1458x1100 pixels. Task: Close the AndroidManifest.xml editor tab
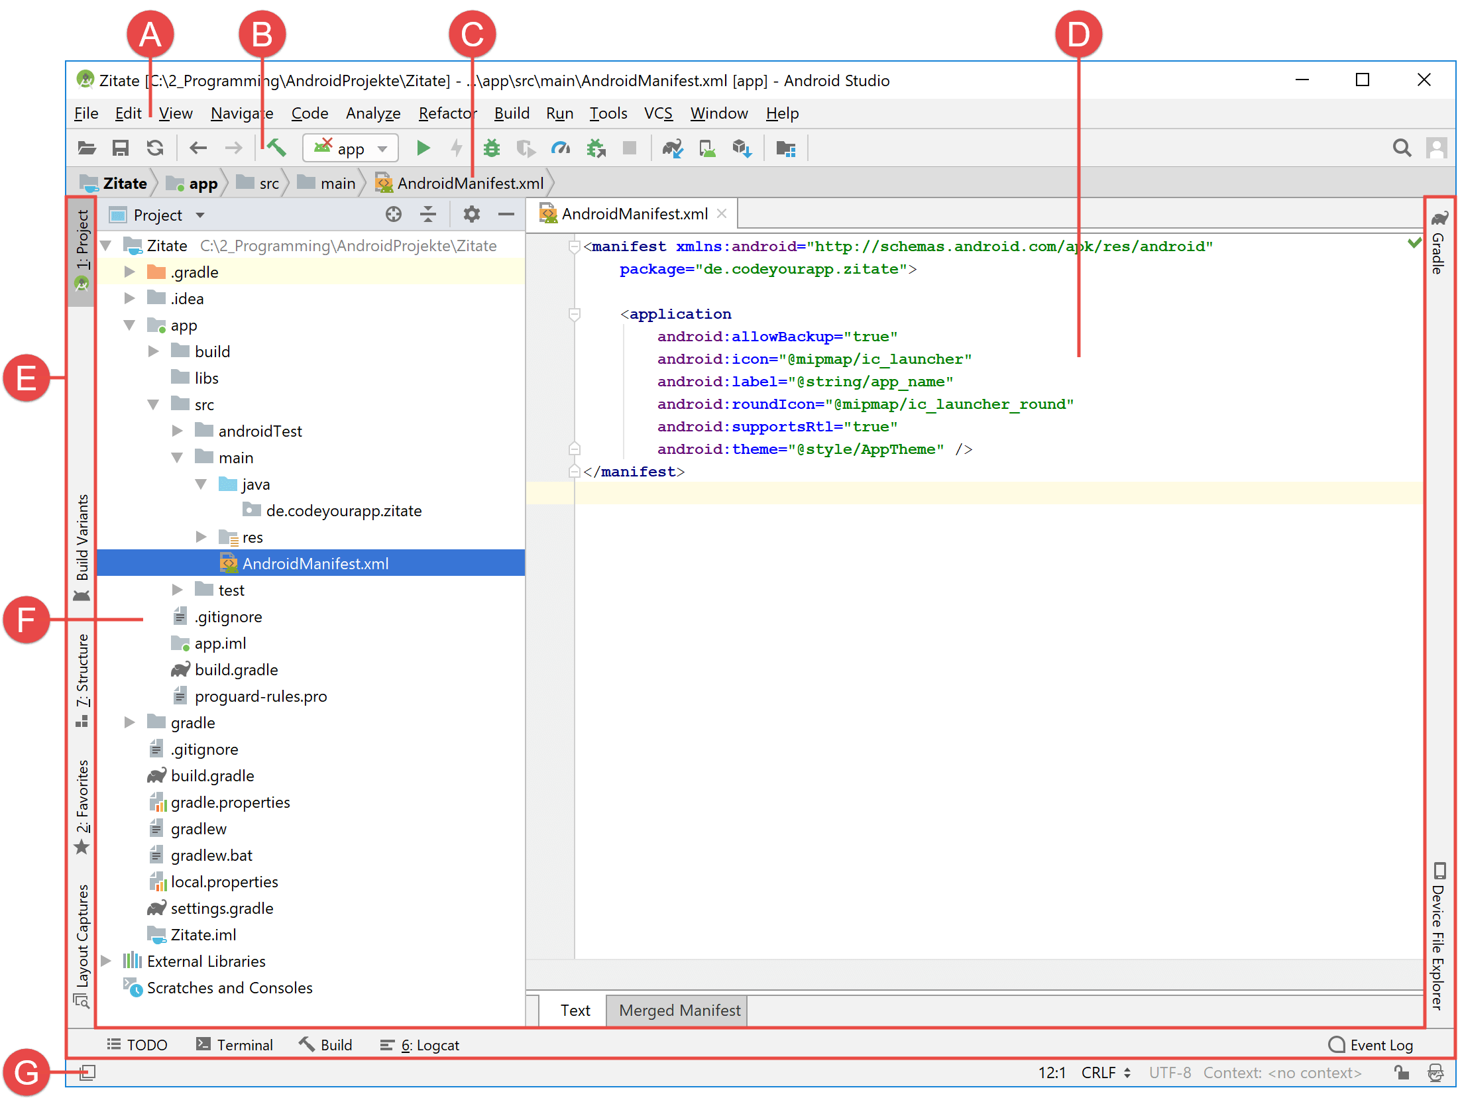(722, 213)
